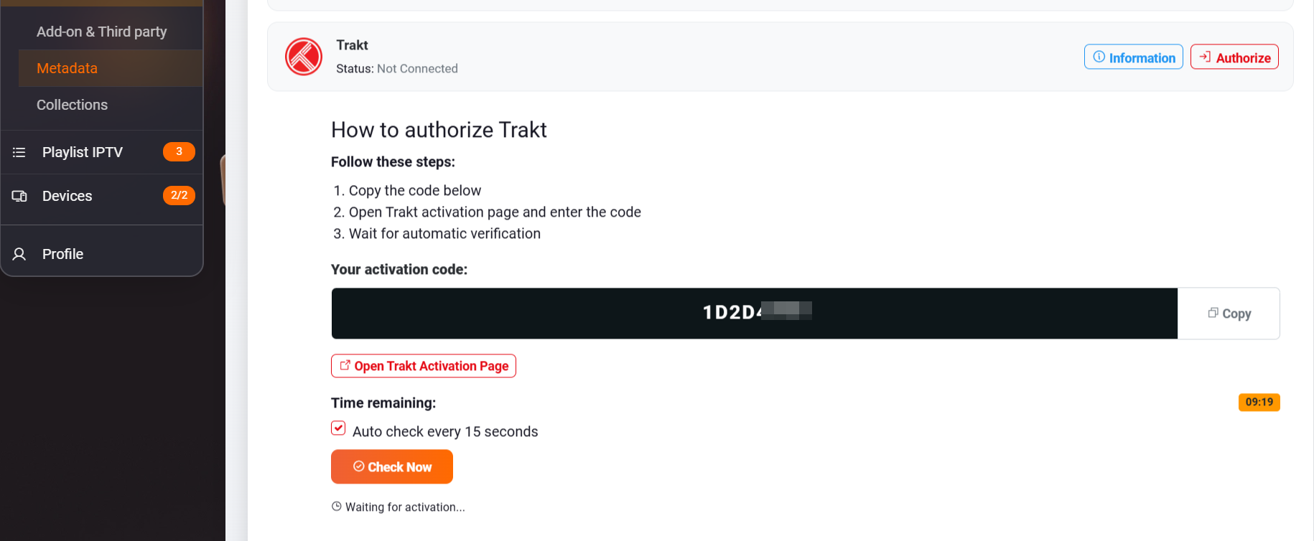Click the check-circle icon in Check Now

[x=358, y=466]
